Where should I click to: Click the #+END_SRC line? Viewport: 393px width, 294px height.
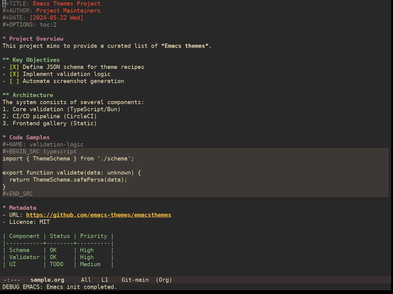(x=18, y=194)
